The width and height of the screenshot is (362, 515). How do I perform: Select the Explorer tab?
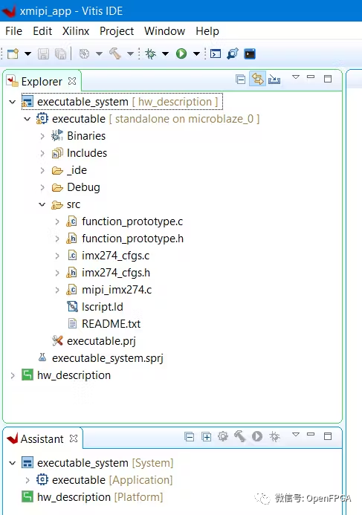pyautogui.click(x=42, y=82)
